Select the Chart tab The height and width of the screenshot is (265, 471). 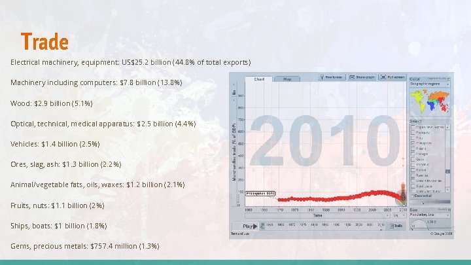click(259, 79)
